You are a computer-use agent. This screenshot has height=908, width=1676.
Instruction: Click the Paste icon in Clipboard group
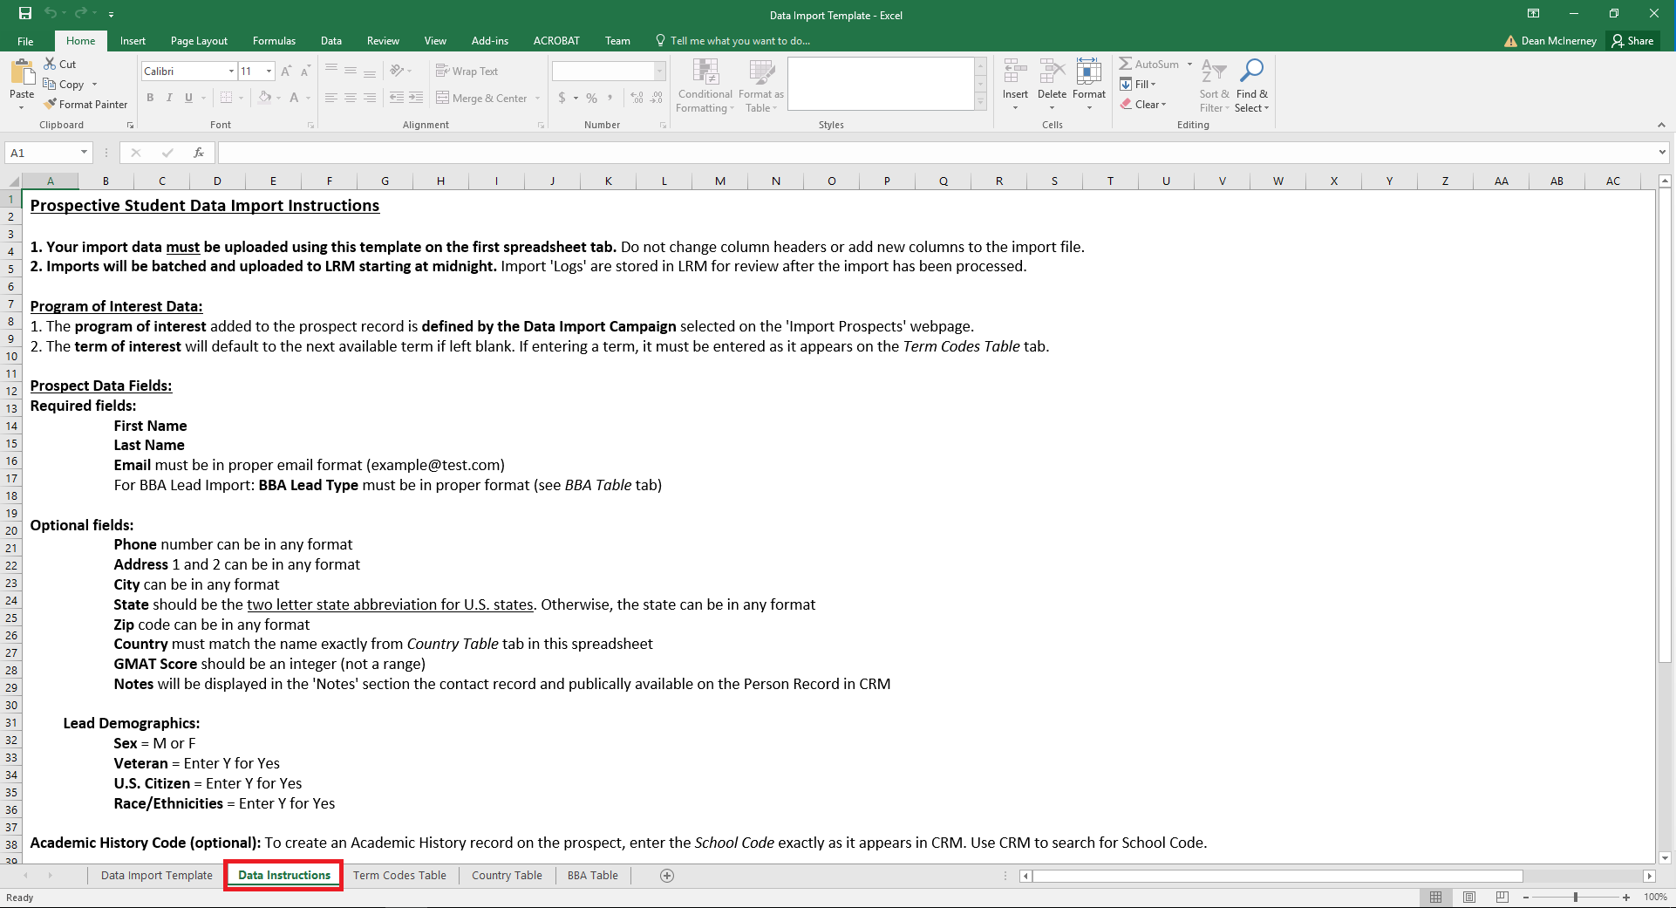pyautogui.click(x=22, y=73)
